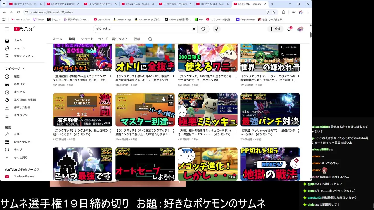Click browser reload button
The width and height of the screenshot is (374, 210).
pyautogui.click(x=18, y=12)
